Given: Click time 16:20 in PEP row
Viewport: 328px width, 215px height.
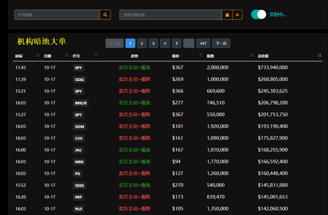Looking at the screenshot, I should click(x=21, y=197).
